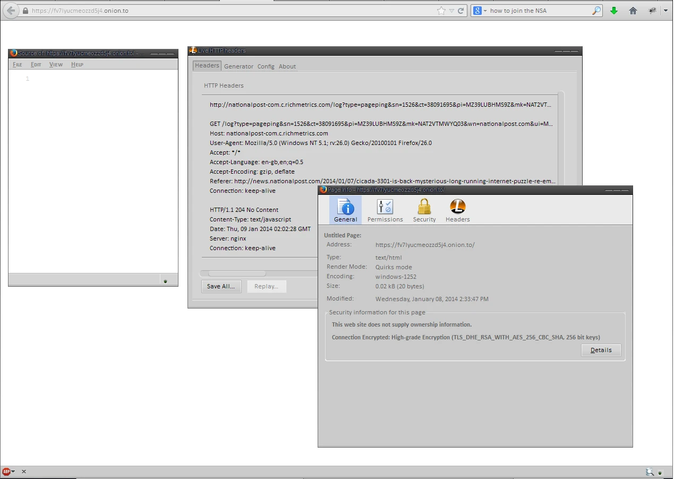Open File menu in Source window
The width and height of the screenshot is (674, 479).
pos(18,64)
